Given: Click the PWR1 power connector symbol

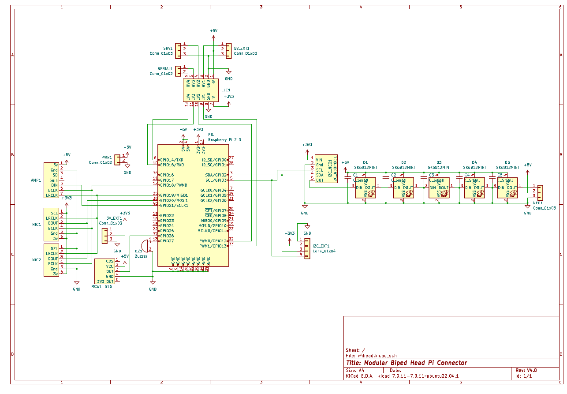Looking at the screenshot, I should click(x=117, y=159).
